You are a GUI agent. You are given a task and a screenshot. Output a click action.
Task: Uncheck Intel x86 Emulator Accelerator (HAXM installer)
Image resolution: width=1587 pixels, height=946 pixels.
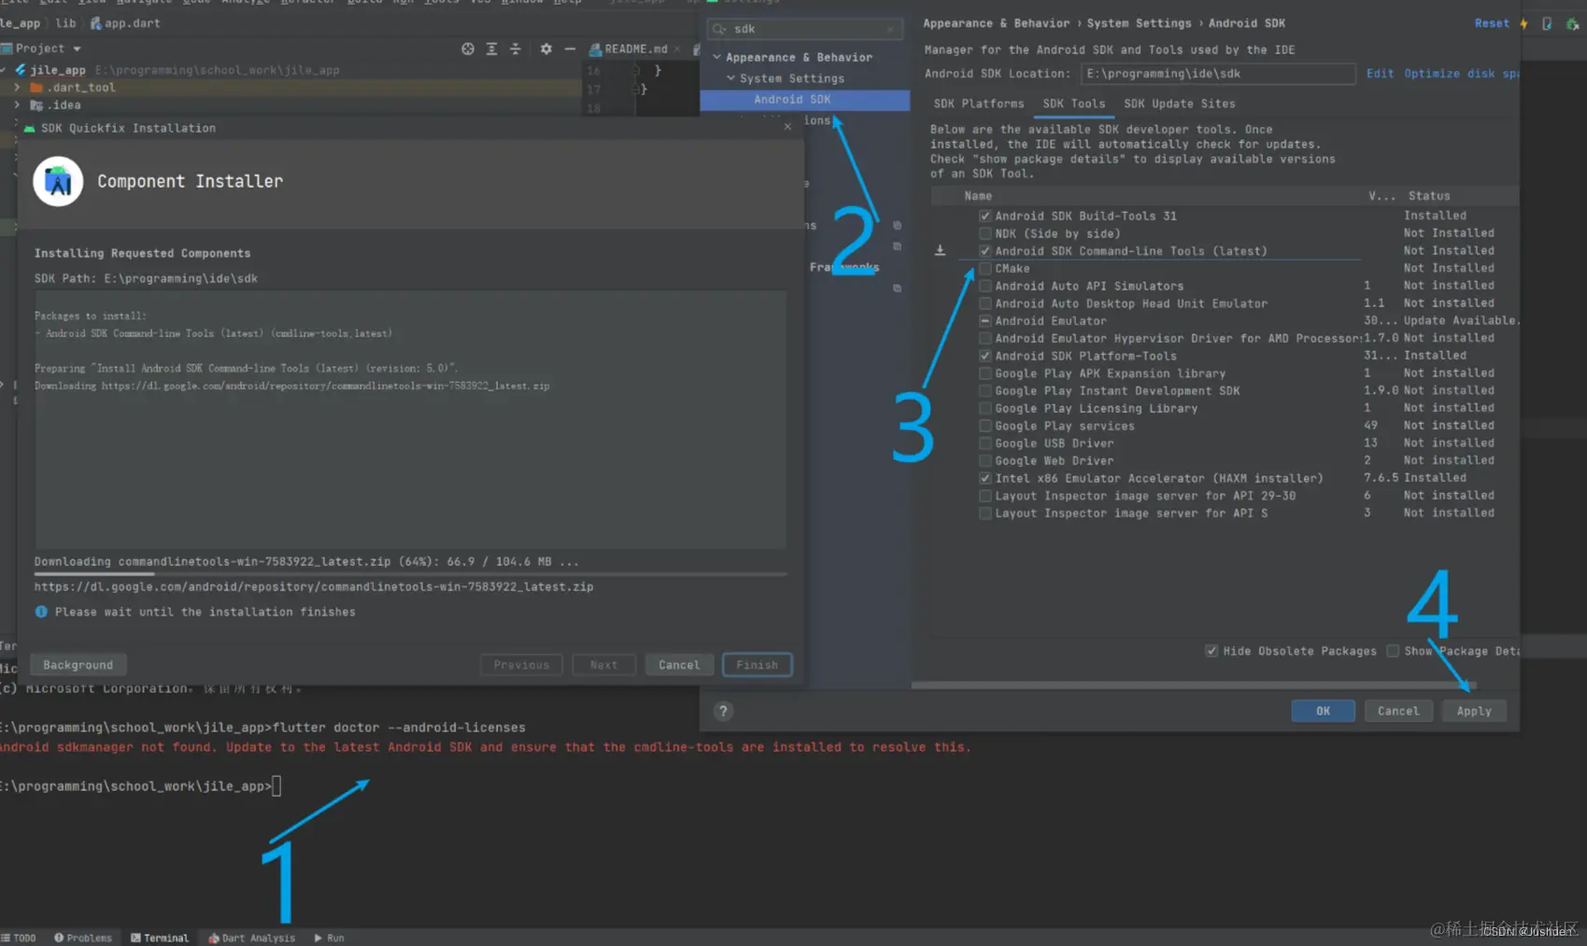pos(985,478)
